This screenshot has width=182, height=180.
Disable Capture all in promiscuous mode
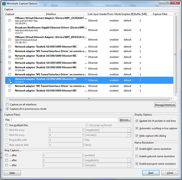point(7,109)
